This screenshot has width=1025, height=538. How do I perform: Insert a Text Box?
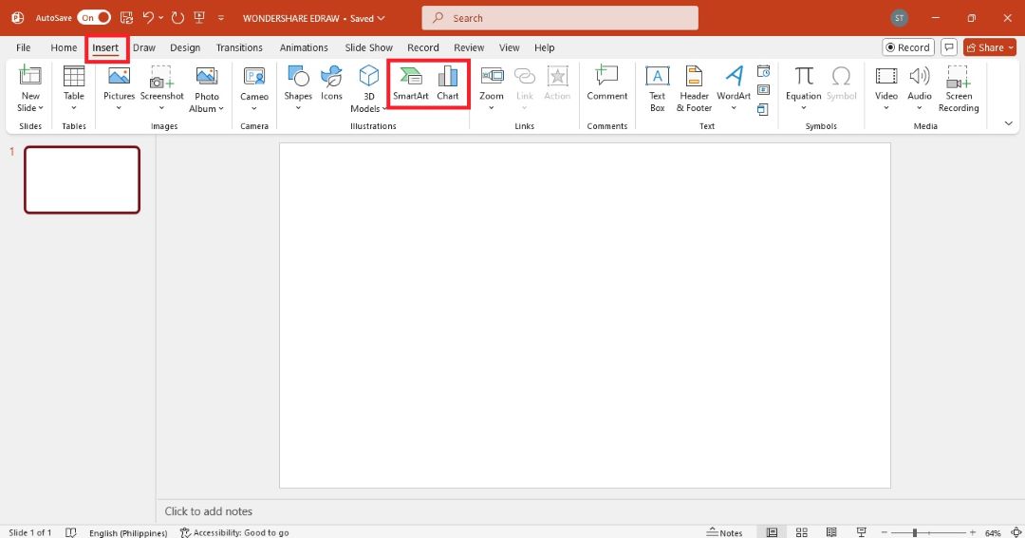click(657, 89)
